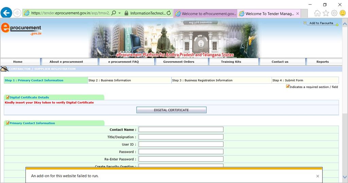Click the DIGITAL CERTIFICATE button
The image size is (348, 183).
pyautogui.click(x=171, y=110)
